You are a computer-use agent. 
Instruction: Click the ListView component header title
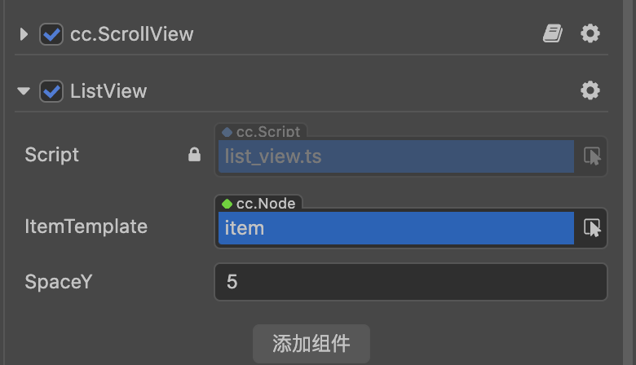pos(108,91)
